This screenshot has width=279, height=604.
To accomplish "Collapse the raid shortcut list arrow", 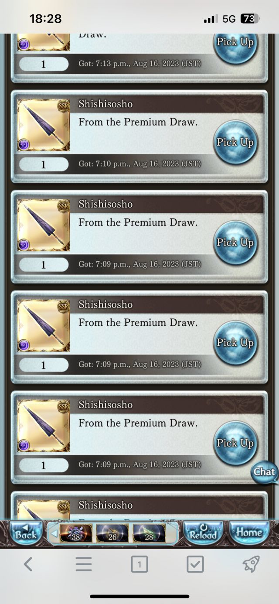I will [54, 533].
